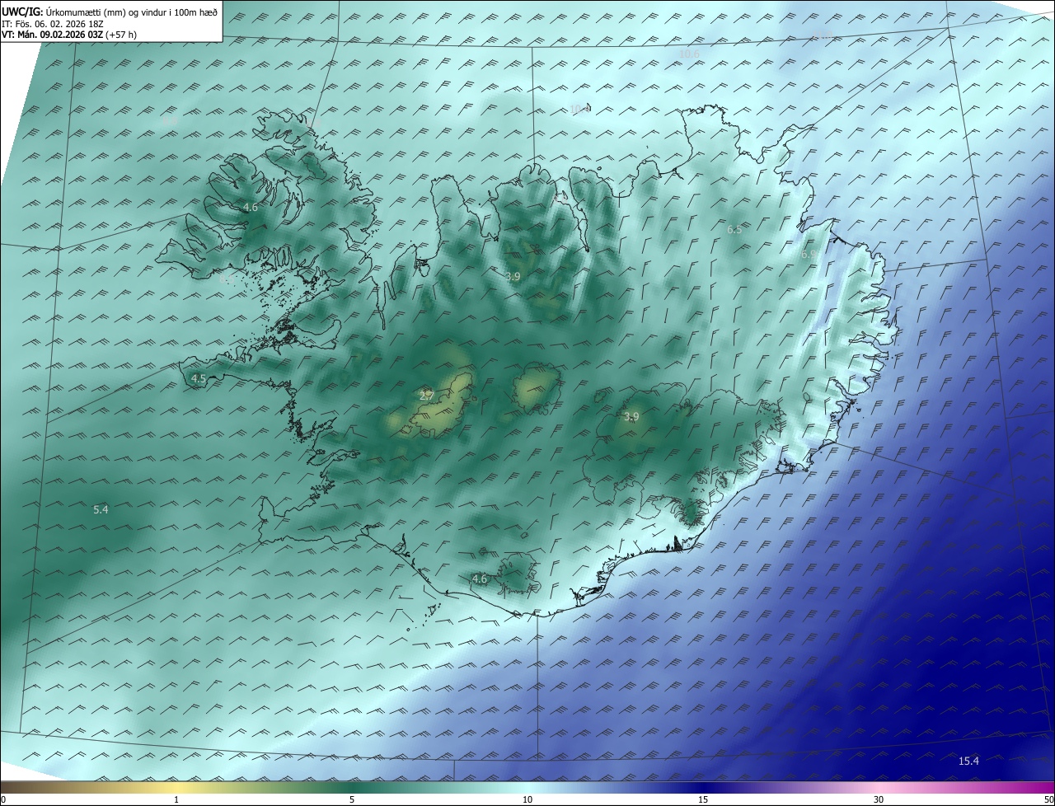The width and height of the screenshot is (1055, 806).
Task: Select the 4.5 value on the western peninsula
Action: click(x=199, y=379)
